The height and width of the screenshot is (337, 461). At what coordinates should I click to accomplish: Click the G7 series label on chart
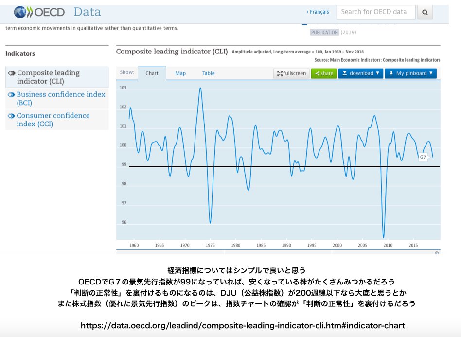tap(423, 157)
